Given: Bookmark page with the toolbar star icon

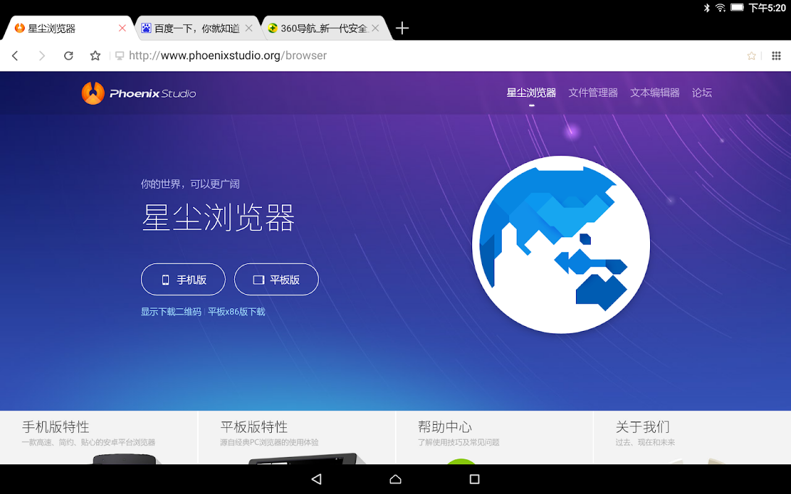Looking at the screenshot, I should 95,56.
